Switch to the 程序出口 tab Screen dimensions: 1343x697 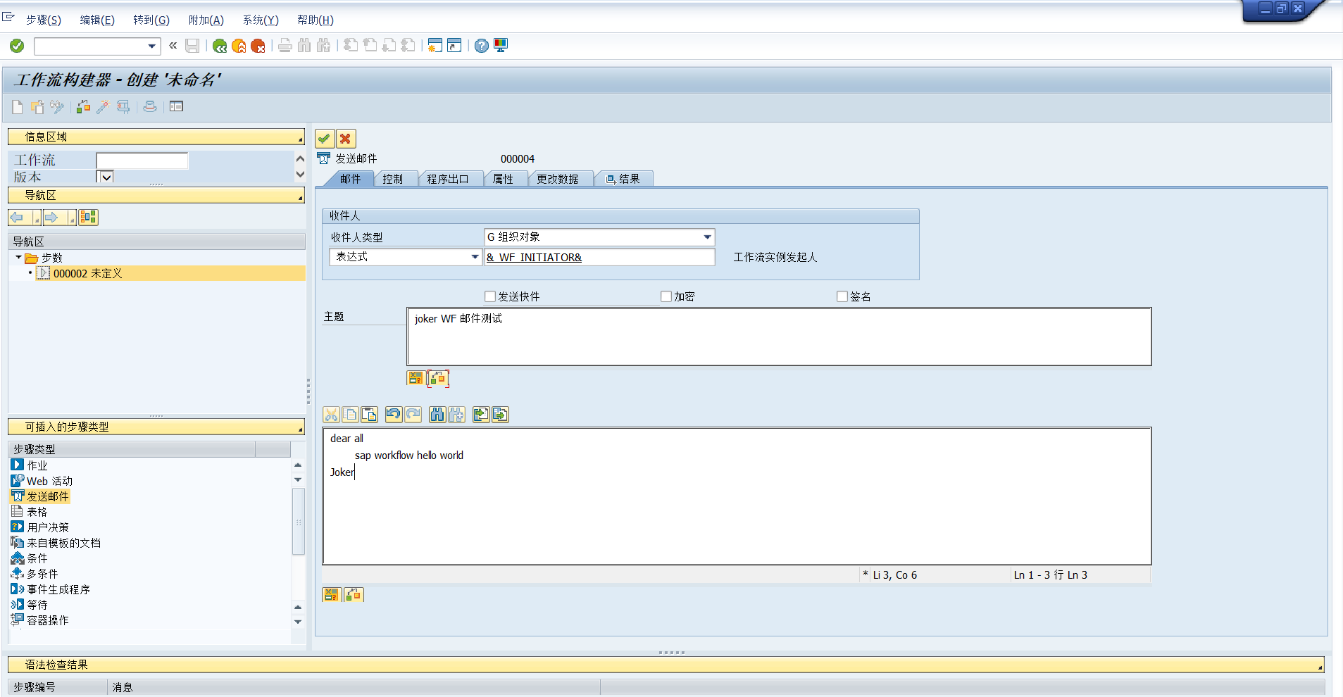[x=448, y=179]
